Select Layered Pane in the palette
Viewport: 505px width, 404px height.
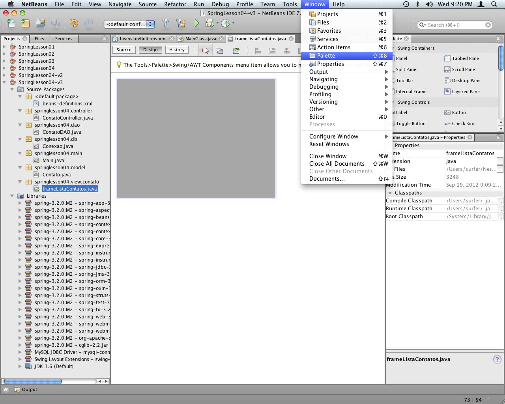462,92
